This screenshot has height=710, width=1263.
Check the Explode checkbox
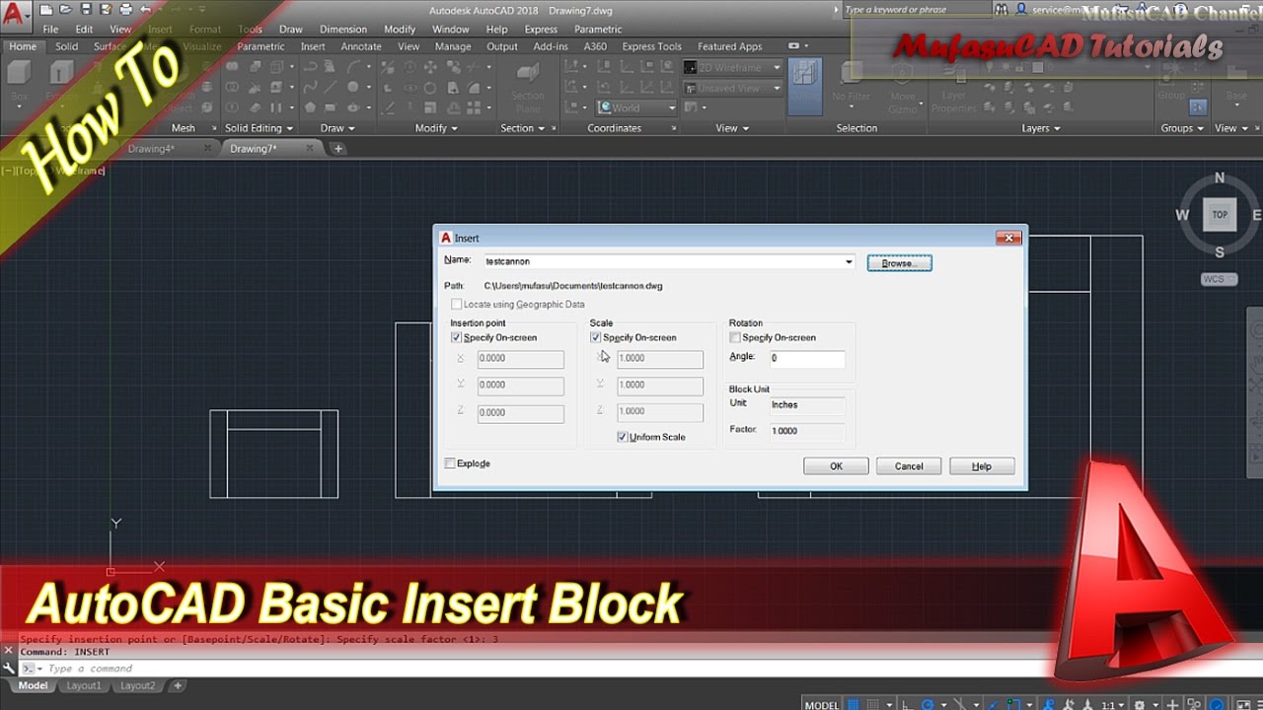coord(450,463)
